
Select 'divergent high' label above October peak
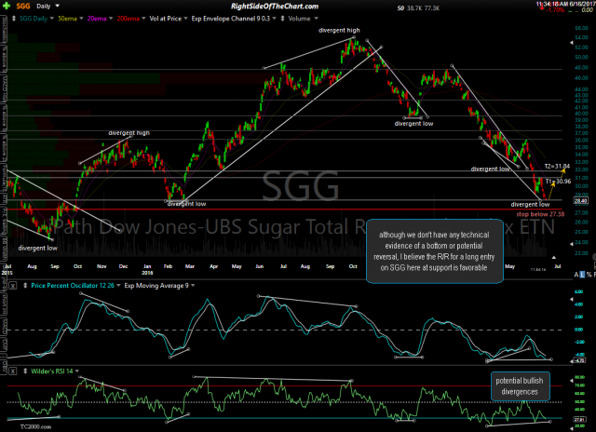pos(339,30)
